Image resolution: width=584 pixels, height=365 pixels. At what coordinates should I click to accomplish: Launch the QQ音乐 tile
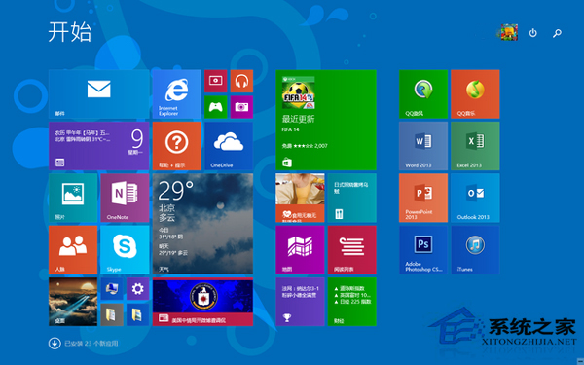(475, 93)
